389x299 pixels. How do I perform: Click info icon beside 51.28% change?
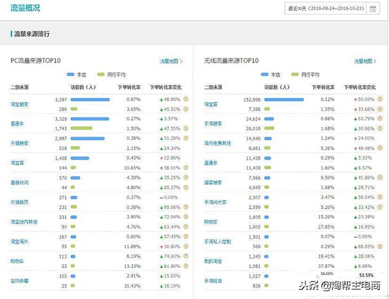(186, 138)
